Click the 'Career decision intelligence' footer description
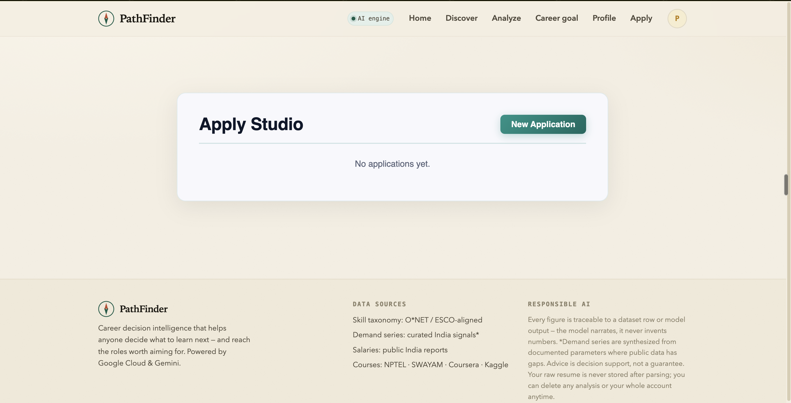The height and width of the screenshot is (403, 791). [174, 345]
